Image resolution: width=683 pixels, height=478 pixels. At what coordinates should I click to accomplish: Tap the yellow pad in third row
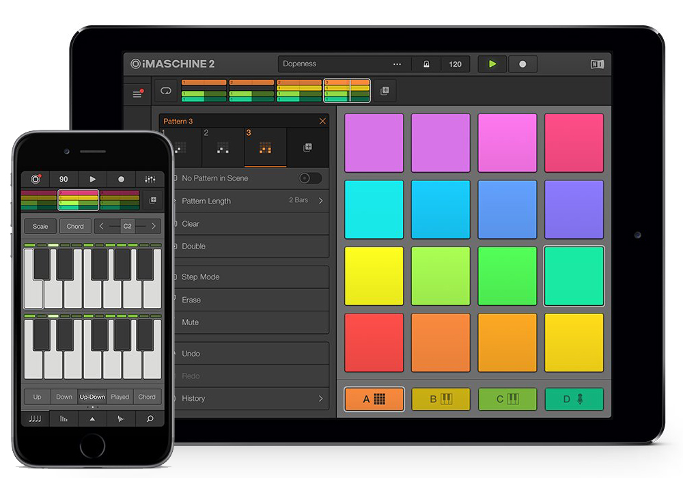point(374,276)
